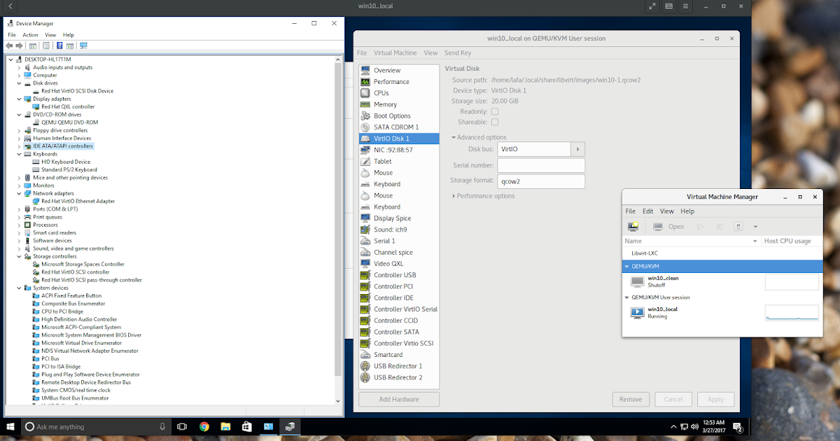This screenshot has height=441, width=840.
Task: Select Red Hat QXL controller device
Action: pyautogui.click(x=68, y=106)
